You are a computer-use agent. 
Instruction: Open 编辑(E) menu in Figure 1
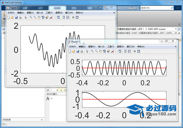(20, 13)
